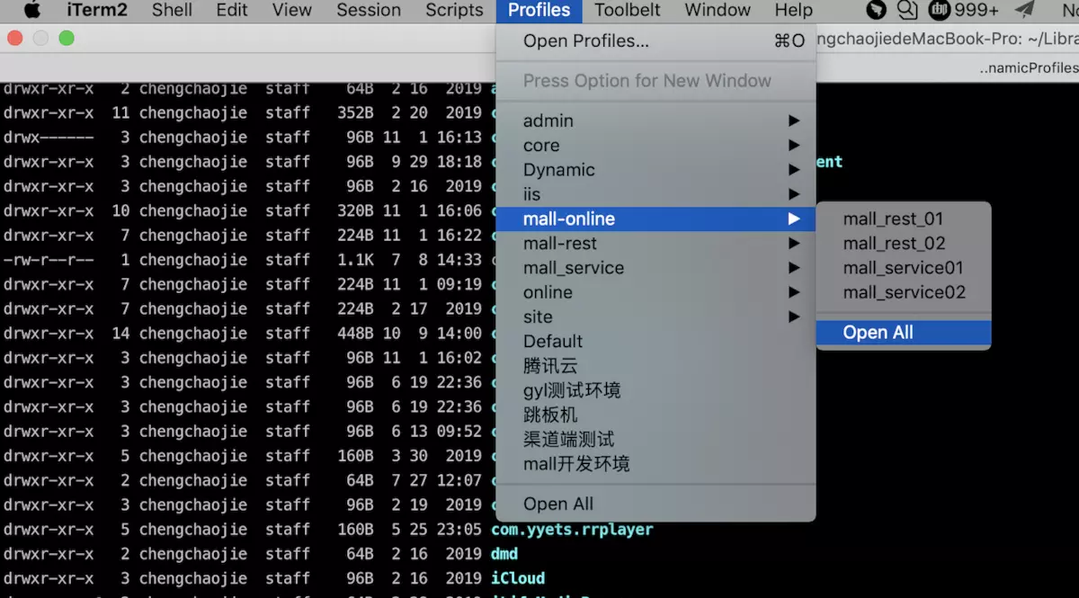
Task: Open the Scripts menu
Action: pyautogui.click(x=454, y=10)
